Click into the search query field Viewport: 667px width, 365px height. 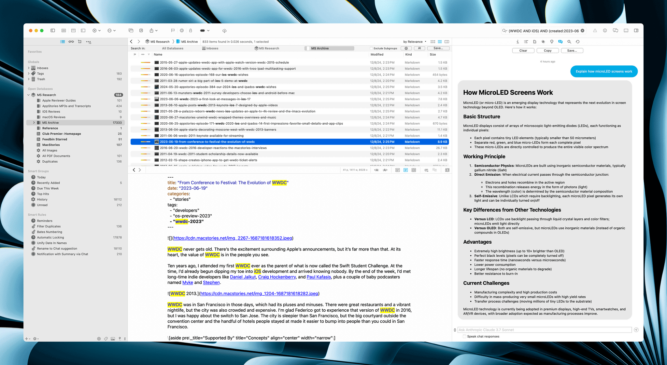point(544,31)
